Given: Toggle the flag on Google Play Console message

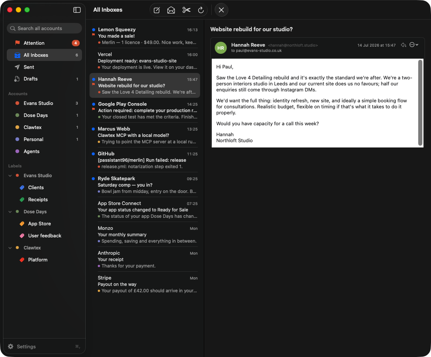Looking at the screenshot, I should click(93, 109).
